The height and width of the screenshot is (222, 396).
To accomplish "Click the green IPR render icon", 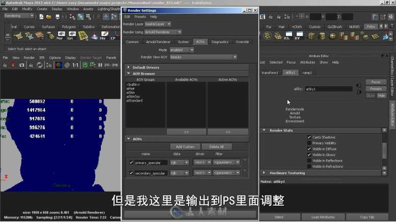I will 85,65.
